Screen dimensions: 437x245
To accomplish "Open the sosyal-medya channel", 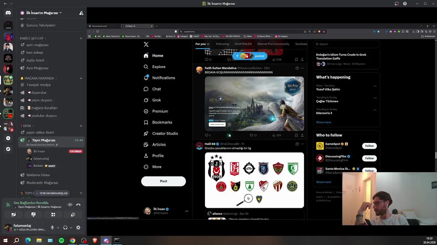I will [51, 85].
